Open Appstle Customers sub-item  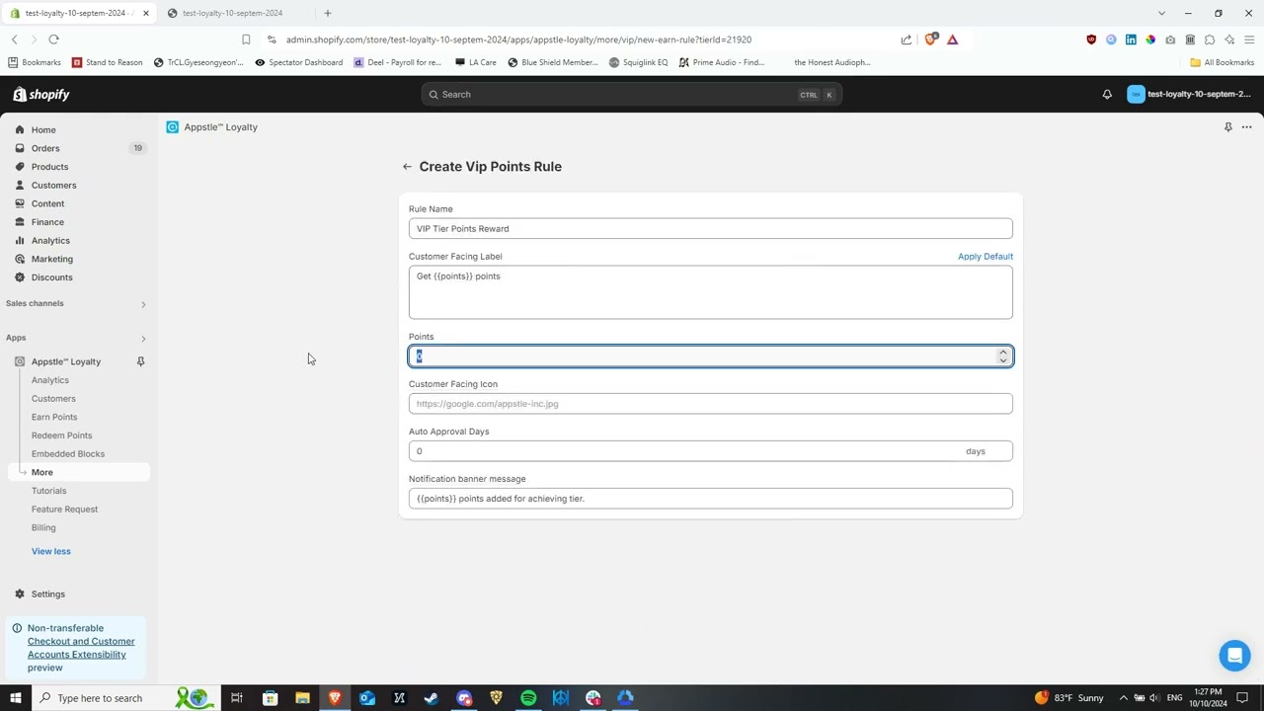coord(53,399)
